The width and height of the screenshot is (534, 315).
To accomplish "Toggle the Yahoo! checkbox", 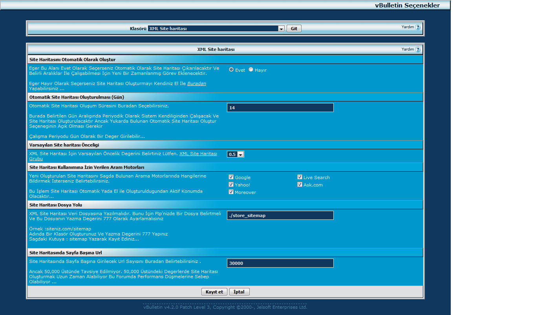I will (231, 185).
